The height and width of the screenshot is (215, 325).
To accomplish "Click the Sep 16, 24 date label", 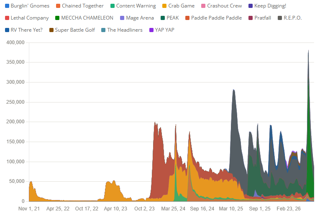I will tap(202, 209).
